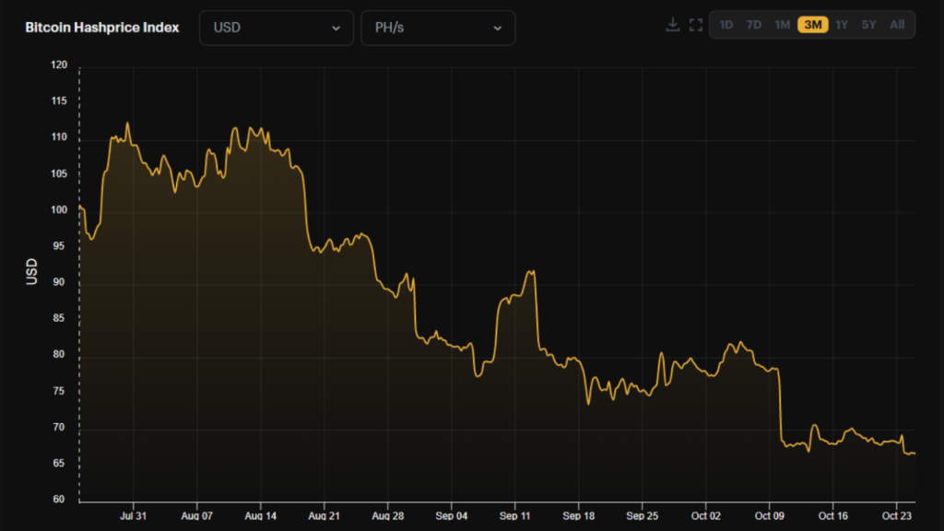
Task: Open the PH/s hashrate unit dropdown
Action: coord(438,28)
